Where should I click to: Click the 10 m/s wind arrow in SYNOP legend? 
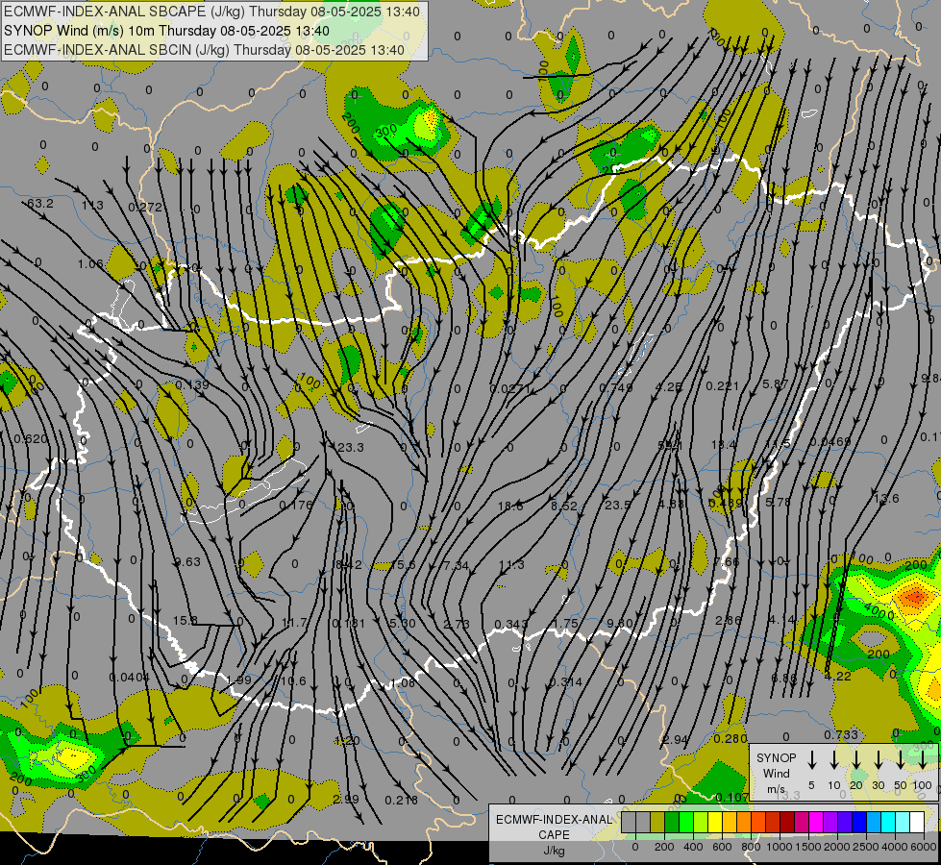(x=833, y=759)
